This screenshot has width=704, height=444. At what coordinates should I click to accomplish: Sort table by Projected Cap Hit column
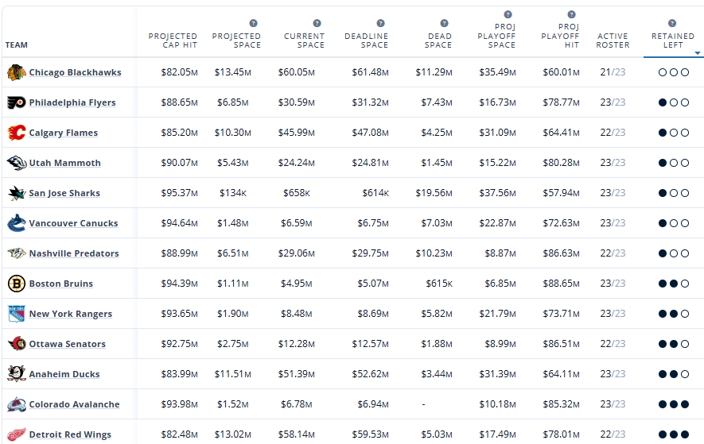point(173,41)
